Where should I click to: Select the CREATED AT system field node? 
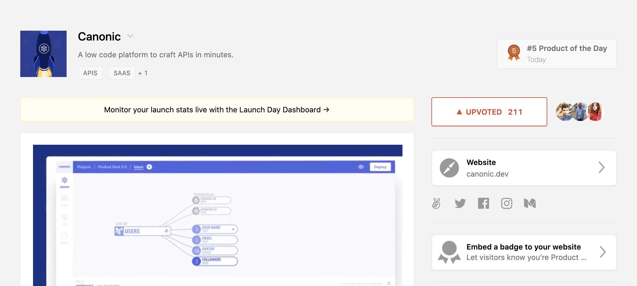click(x=211, y=200)
